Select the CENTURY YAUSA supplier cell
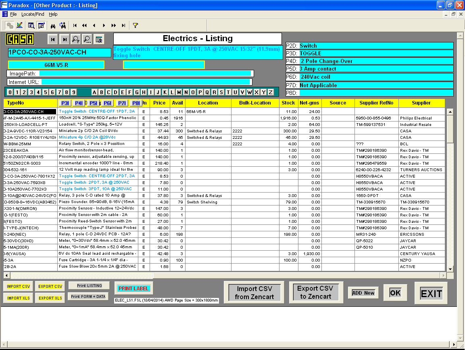The height and width of the screenshot is (350, 465). (421, 254)
